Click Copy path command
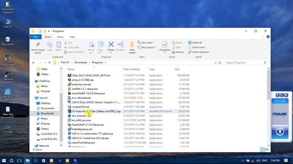 [72, 47]
